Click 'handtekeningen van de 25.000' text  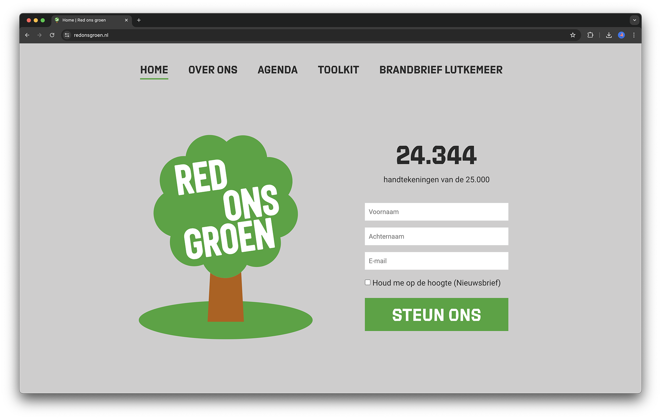pyautogui.click(x=436, y=179)
